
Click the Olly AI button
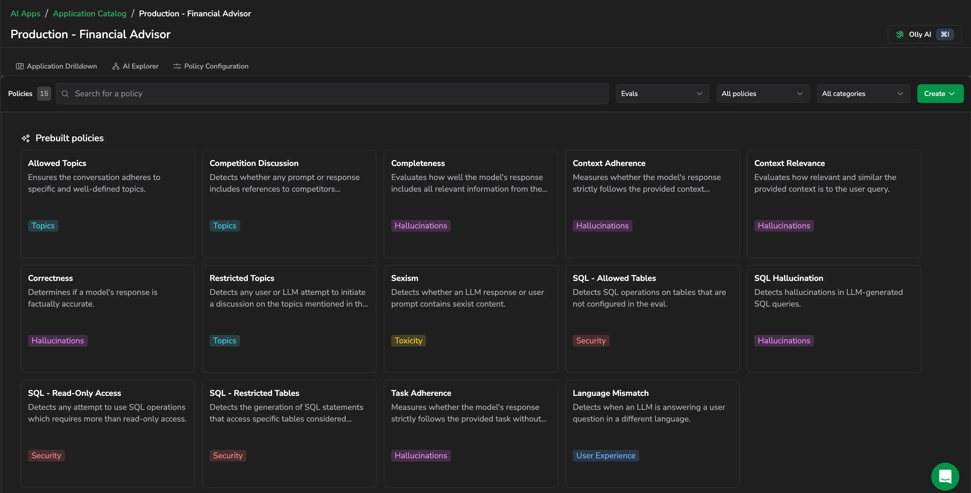point(924,35)
